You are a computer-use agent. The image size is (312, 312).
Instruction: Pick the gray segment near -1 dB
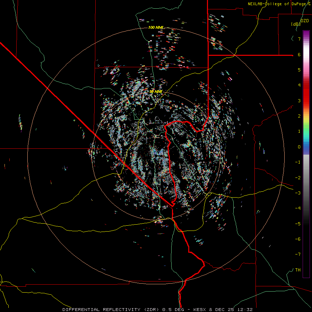tap(306, 162)
